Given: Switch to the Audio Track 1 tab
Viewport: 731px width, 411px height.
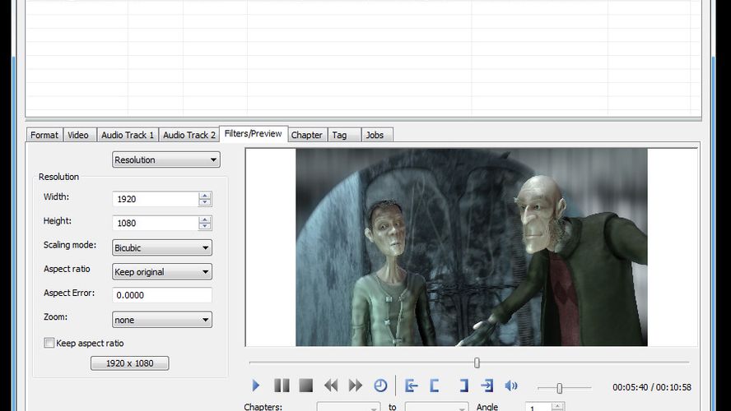Looking at the screenshot, I should coord(128,135).
